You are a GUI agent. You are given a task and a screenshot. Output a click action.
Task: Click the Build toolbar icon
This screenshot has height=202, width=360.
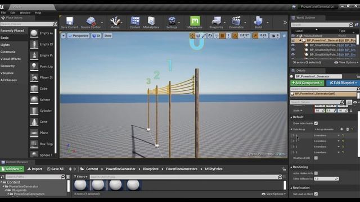click(x=258, y=21)
